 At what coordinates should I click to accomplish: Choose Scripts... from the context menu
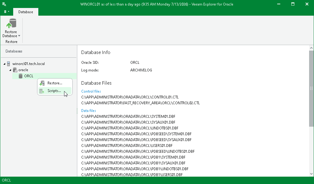pos(55,91)
